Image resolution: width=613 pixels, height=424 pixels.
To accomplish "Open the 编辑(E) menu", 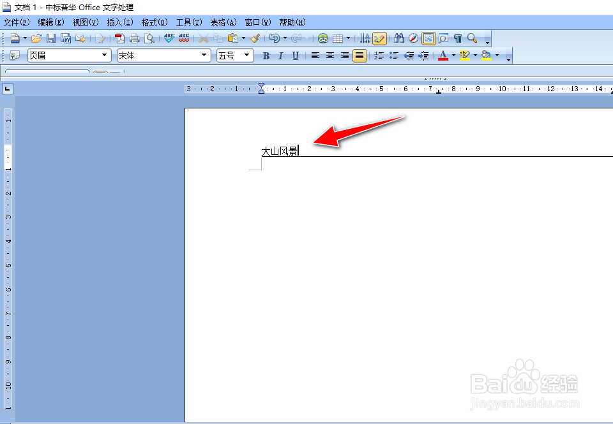I will (51, 23).
